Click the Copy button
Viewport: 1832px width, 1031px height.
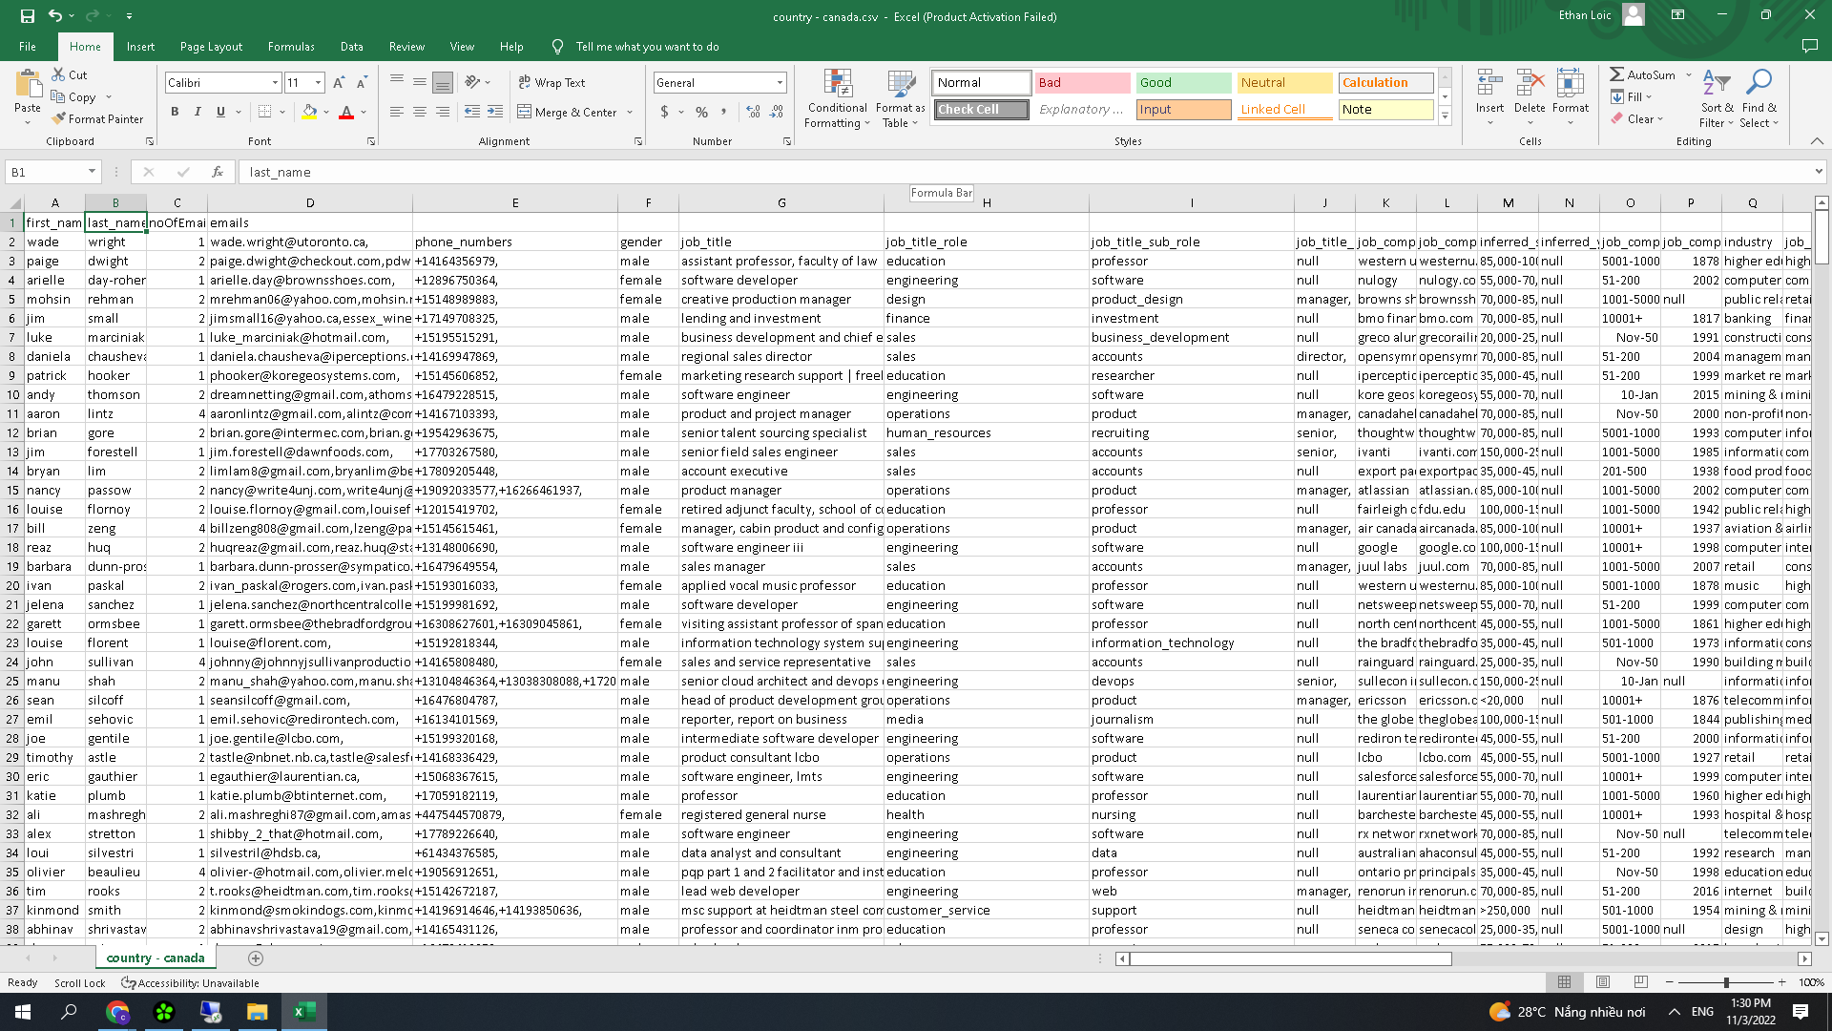point(74,96)
